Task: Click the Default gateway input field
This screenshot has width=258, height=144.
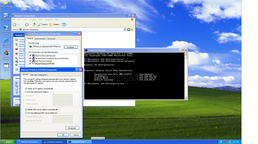Action: point(63,104)
